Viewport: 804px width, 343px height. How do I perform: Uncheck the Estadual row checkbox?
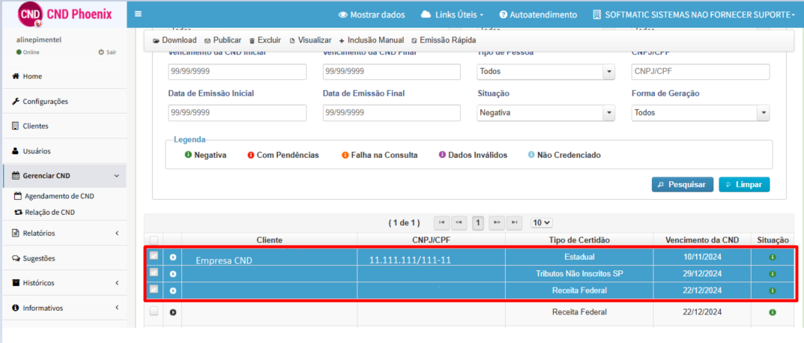coord(154,256)
